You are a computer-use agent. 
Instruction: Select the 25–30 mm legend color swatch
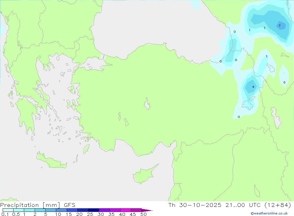click(x=93, y=210)
